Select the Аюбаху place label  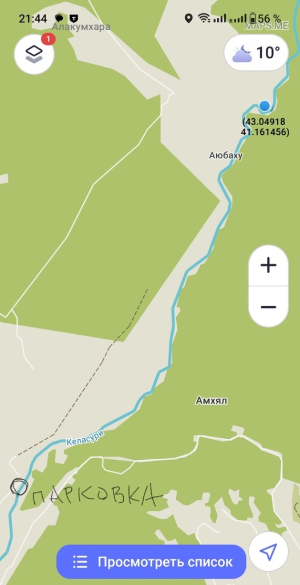(x=225, y=155)
